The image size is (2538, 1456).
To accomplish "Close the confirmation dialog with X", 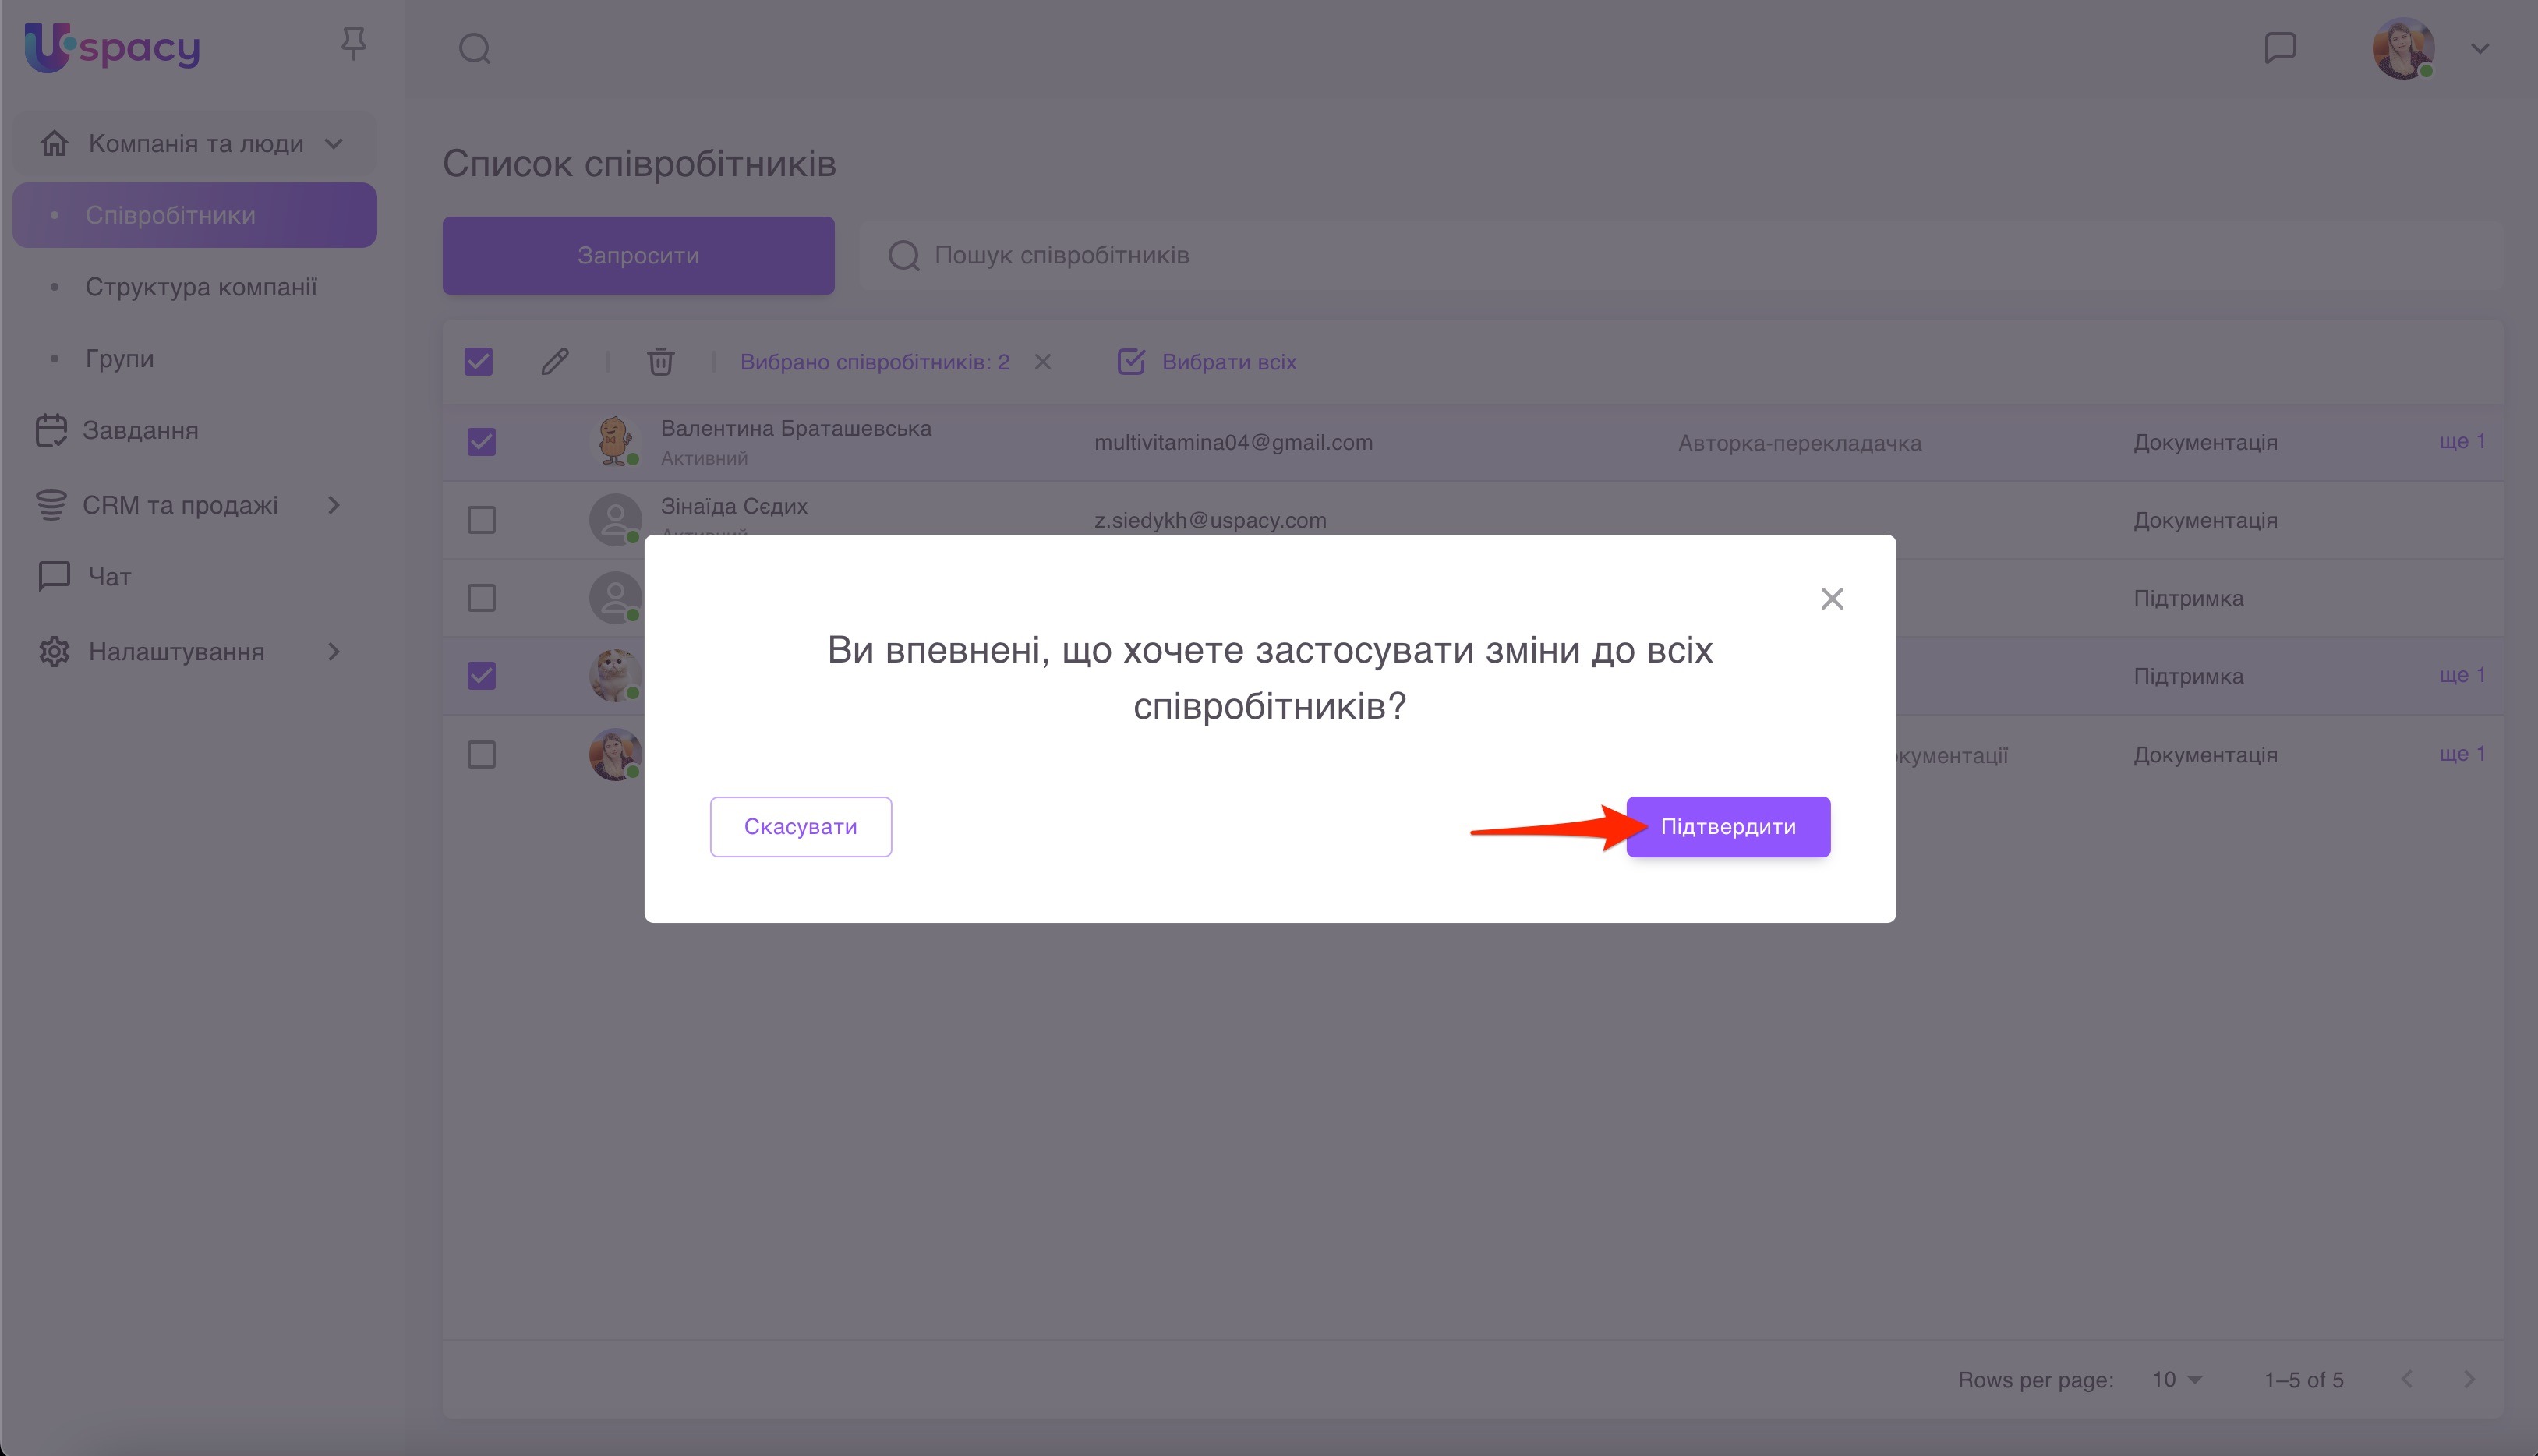I will pos(1832,598).
